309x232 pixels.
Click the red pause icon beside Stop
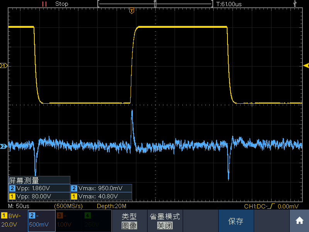click(x=44, y=4)
